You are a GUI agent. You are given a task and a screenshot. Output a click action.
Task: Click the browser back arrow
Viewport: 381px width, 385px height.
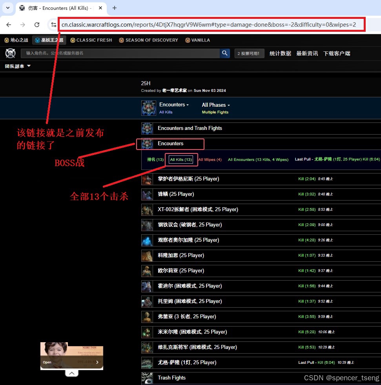9,25
